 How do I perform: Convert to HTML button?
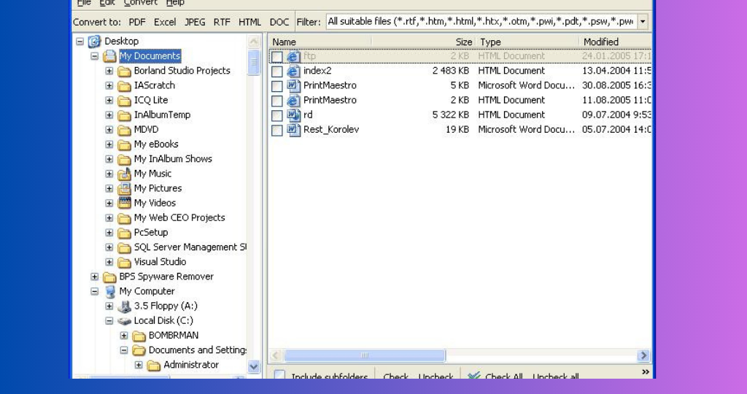click(x=249, y=23)
